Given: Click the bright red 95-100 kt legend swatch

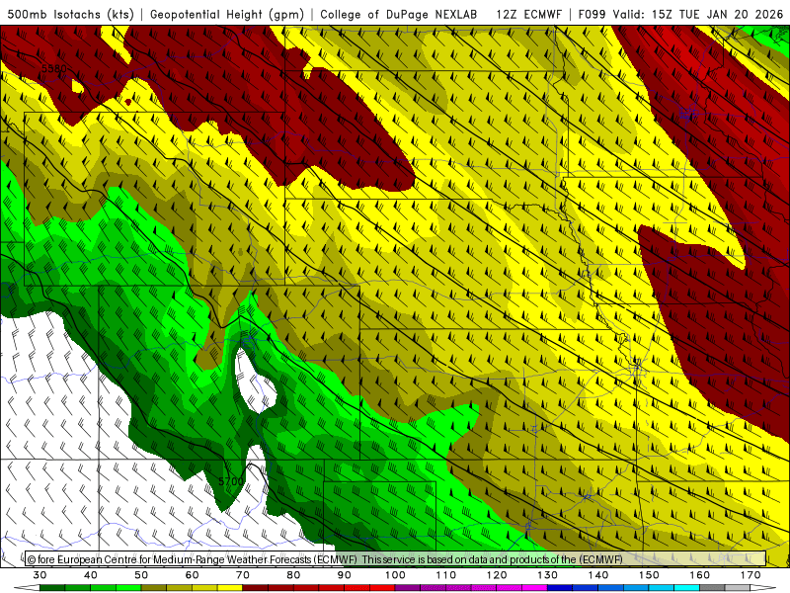Looking at the screenshot, I should 382,588.
